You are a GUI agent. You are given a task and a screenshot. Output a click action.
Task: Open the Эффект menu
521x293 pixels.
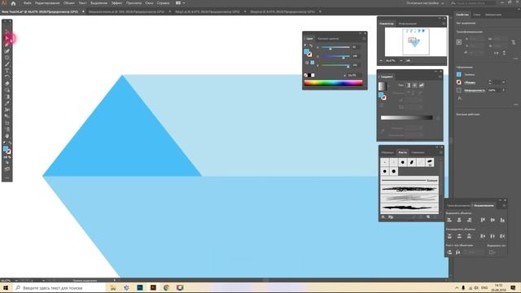click(x=116, y=3)
